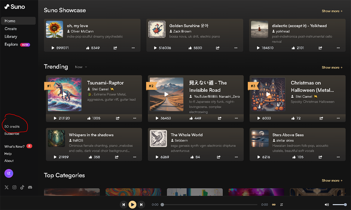Open more options for 'oh, my love'

(133, 48)
